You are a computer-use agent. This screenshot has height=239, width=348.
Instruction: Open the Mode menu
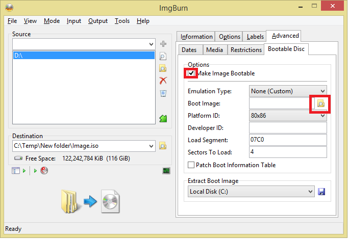(52, 21)
